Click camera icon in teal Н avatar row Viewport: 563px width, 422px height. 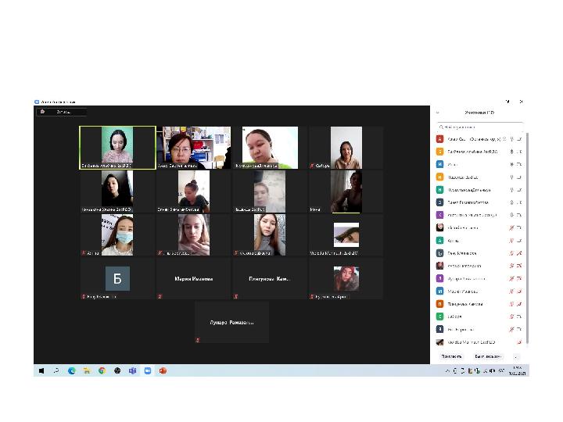click(519, 190)
